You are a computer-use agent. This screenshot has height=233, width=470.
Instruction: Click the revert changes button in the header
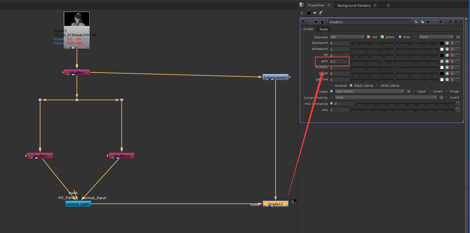[441, 22]
